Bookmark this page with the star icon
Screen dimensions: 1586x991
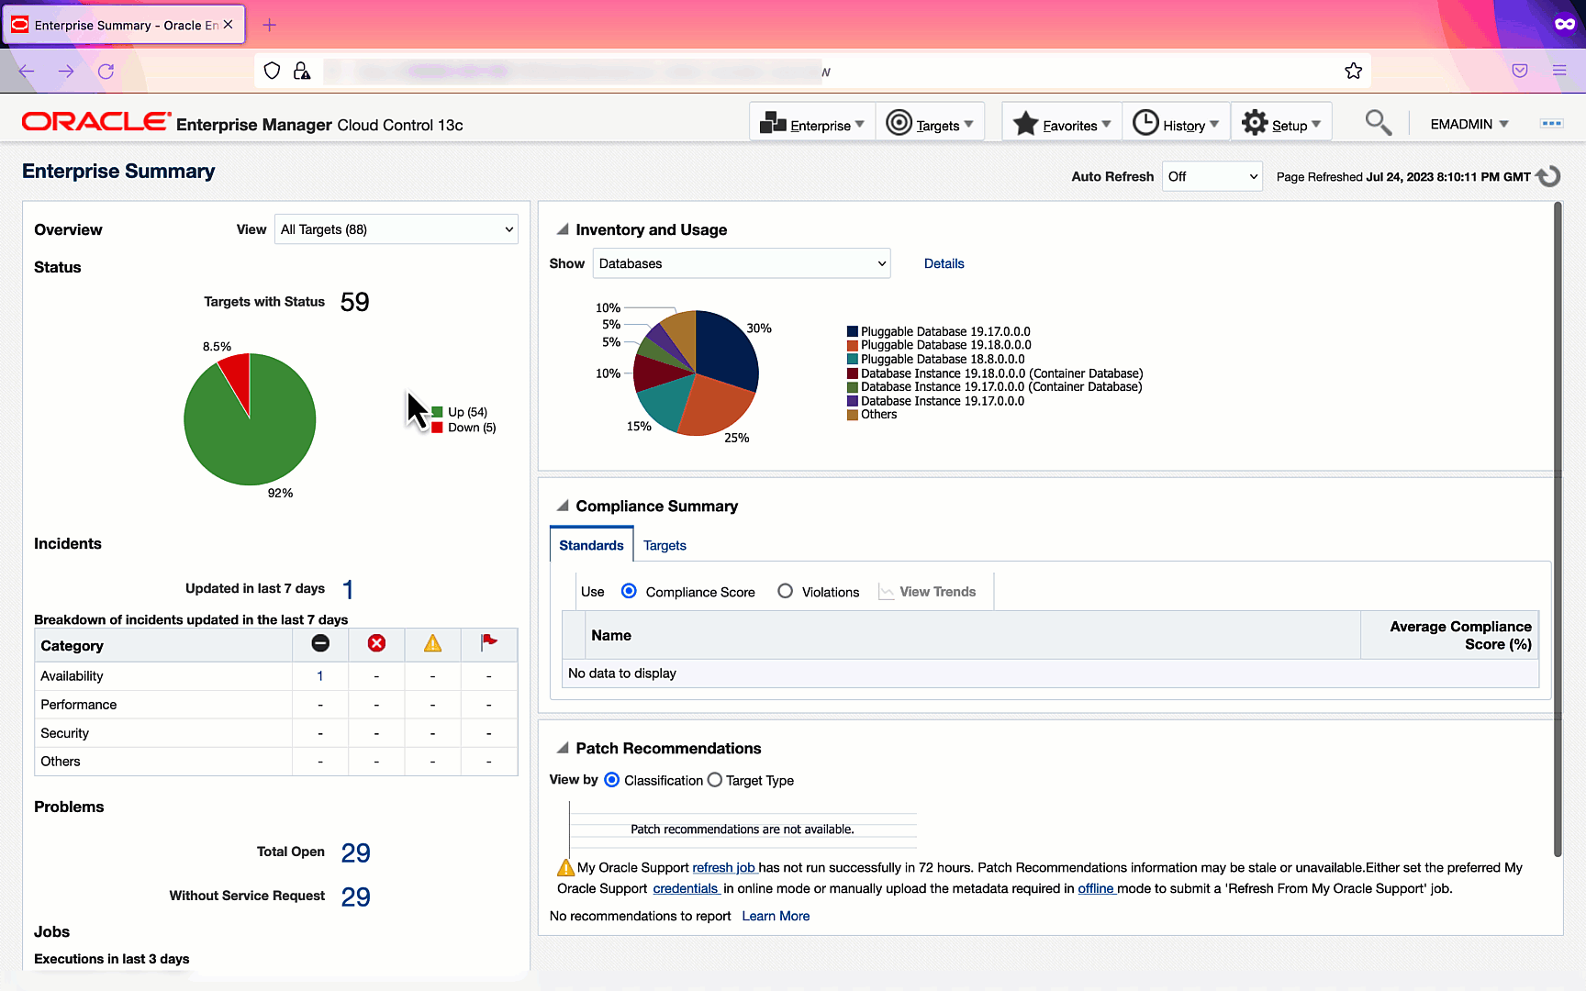click(1353, 71)
